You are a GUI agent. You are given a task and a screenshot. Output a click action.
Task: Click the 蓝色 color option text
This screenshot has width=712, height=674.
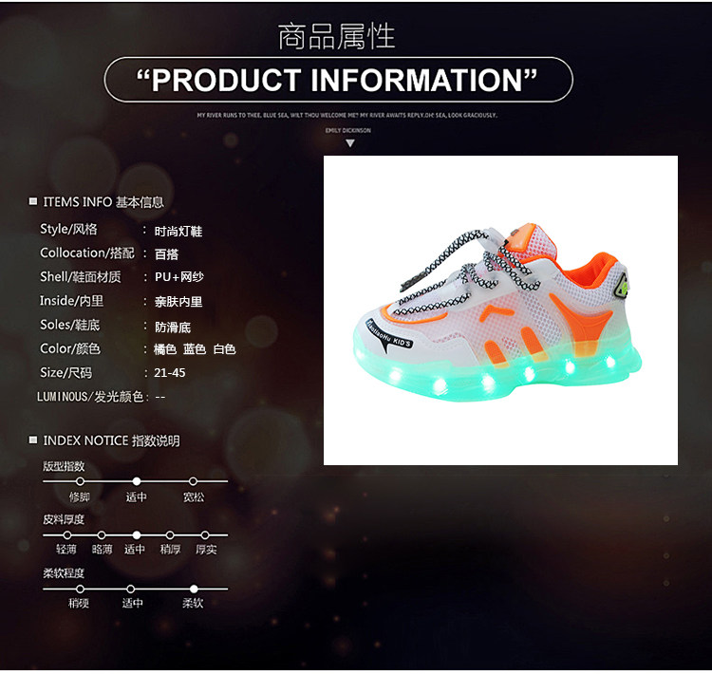195,348
